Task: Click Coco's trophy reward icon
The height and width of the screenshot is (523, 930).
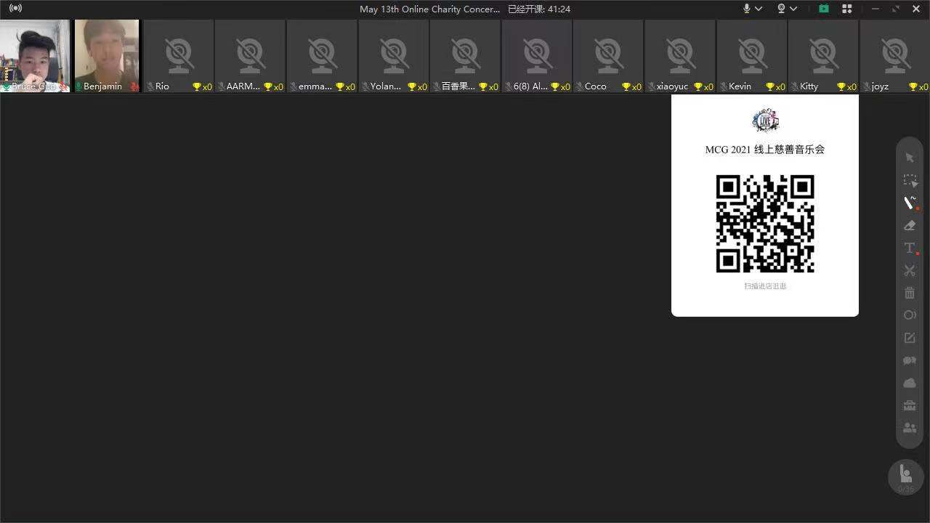Action: click(x=626, y=86)
